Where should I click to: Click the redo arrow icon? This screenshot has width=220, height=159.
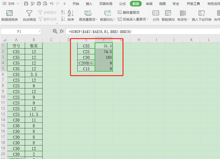(58, 4)
